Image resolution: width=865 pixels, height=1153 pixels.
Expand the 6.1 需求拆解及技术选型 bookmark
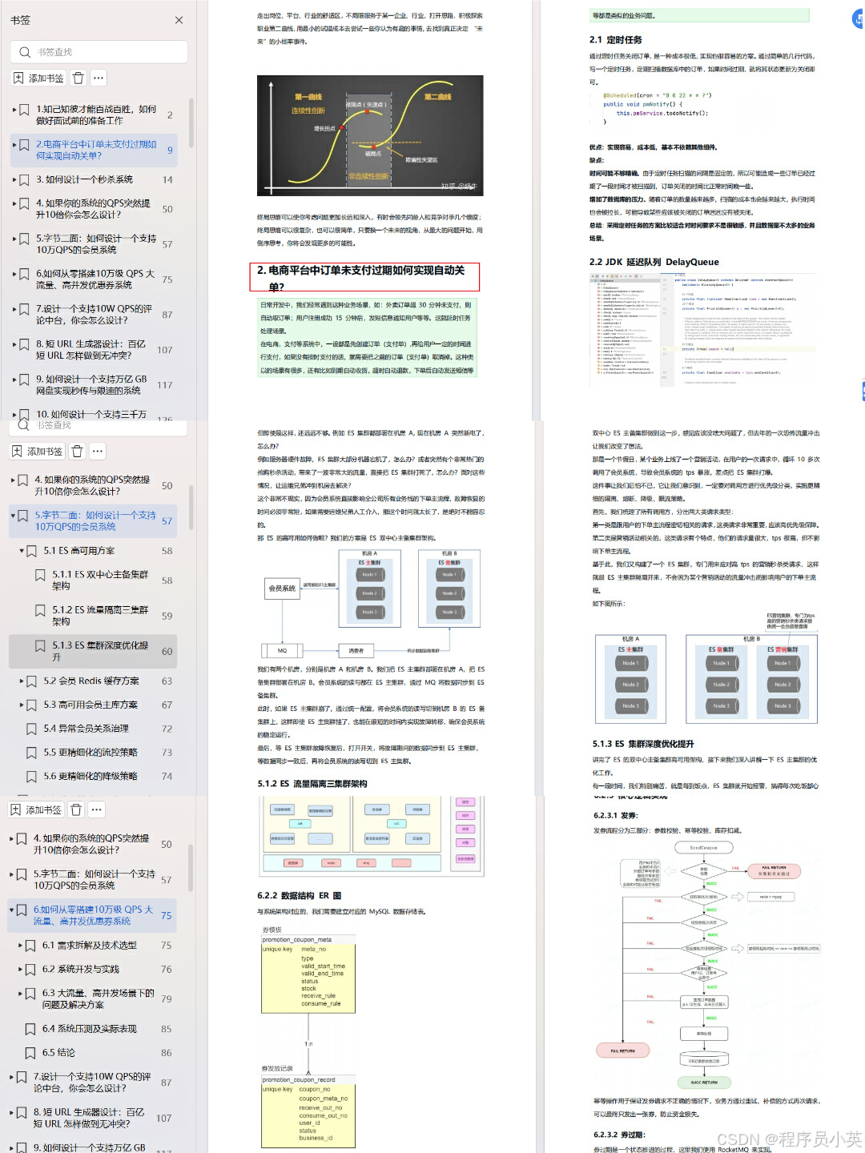point(21,946)
